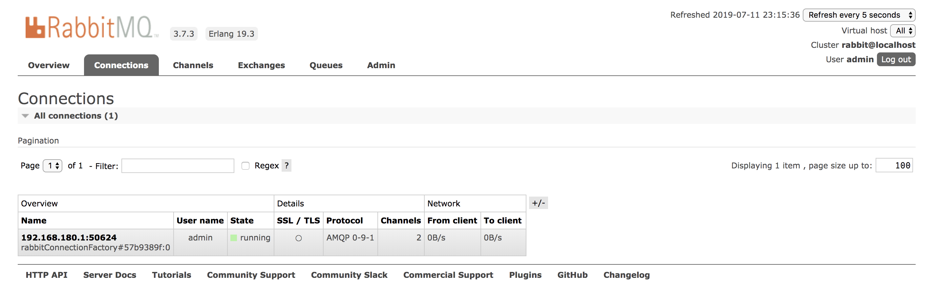Click the Channels count value 2
The height and width of the screenshot is (306, 936).
[x=418, y=238]
